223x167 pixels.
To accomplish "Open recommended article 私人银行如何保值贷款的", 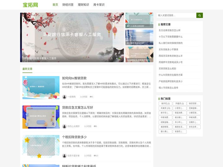I will (171, 43).
